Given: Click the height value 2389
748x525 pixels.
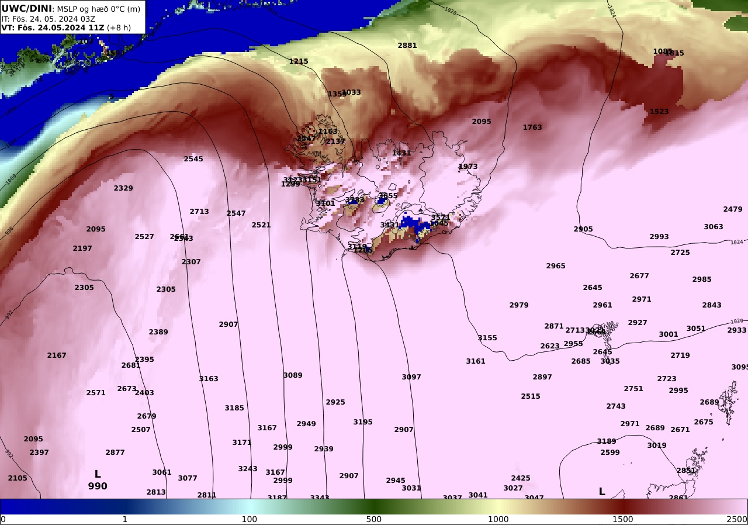Looking at the screenshot, I should (x=158, y=332).
